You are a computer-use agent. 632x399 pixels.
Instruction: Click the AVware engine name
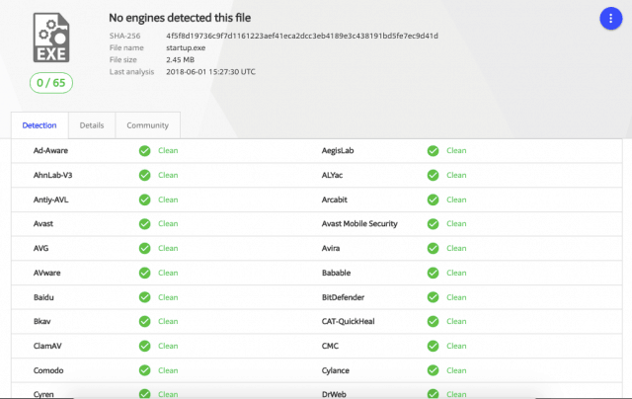tap(46, 273)
